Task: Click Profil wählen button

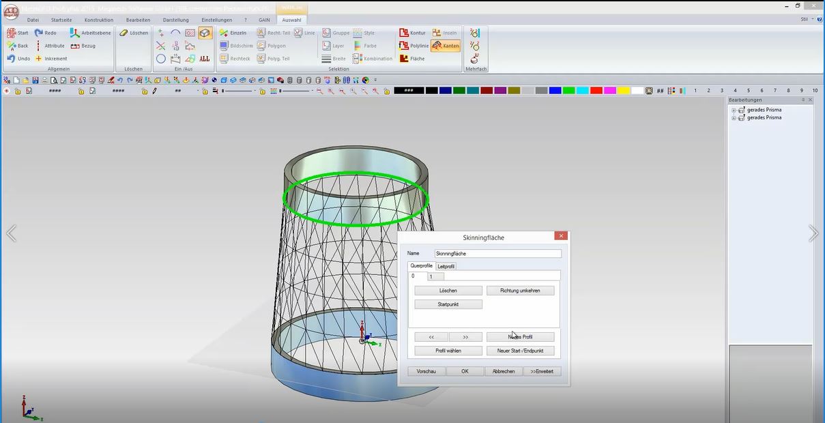Action: 448,351
